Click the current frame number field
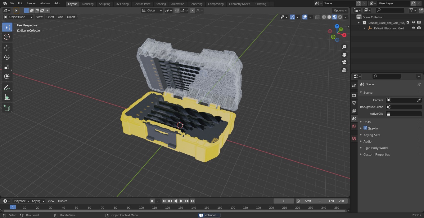The width and height of the screenshot is (424, 218). click(x=284, y=201)
